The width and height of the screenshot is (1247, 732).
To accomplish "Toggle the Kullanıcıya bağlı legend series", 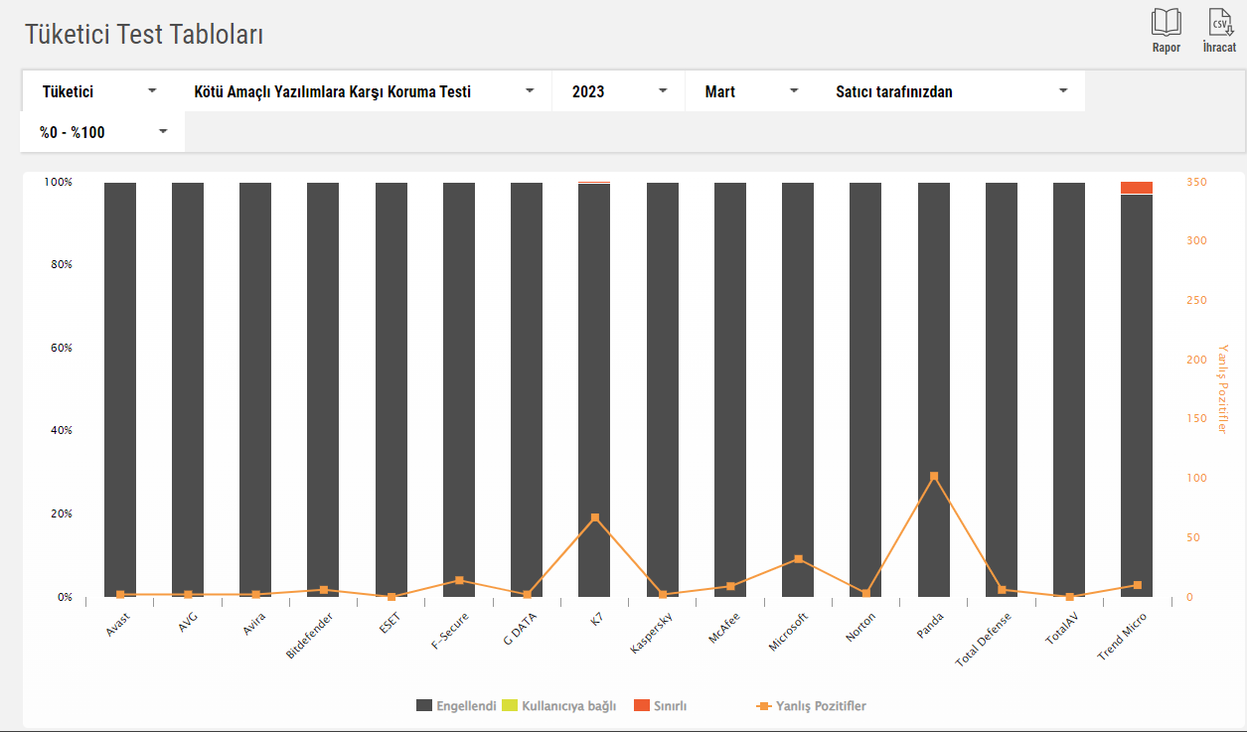I will click(559, 706).
